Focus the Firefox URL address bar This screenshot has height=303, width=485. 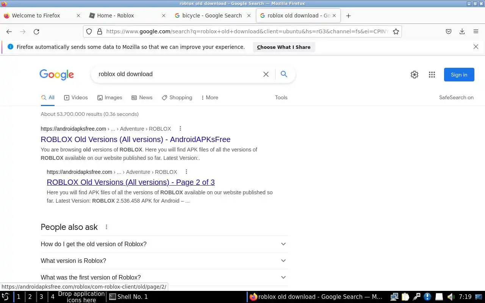247,31
